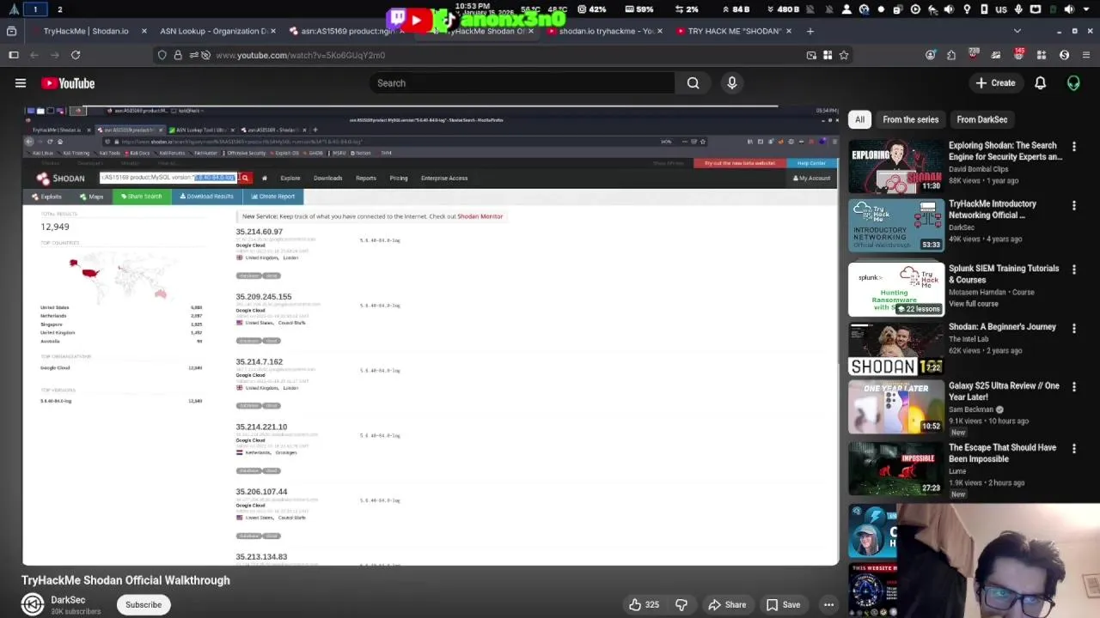This screenshot has height=618, width=1100.
Task: Switch to asn:AS15169 product browser tab
Action: [345, 31]
